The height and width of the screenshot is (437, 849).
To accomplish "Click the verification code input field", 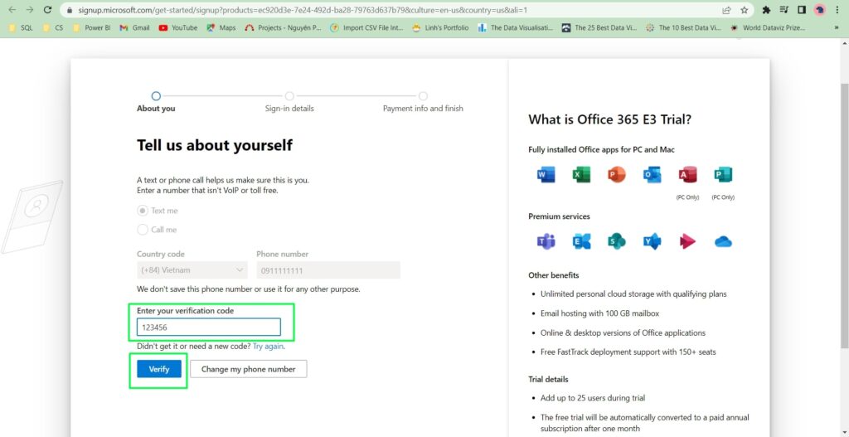I will click(x=209, y=328).
